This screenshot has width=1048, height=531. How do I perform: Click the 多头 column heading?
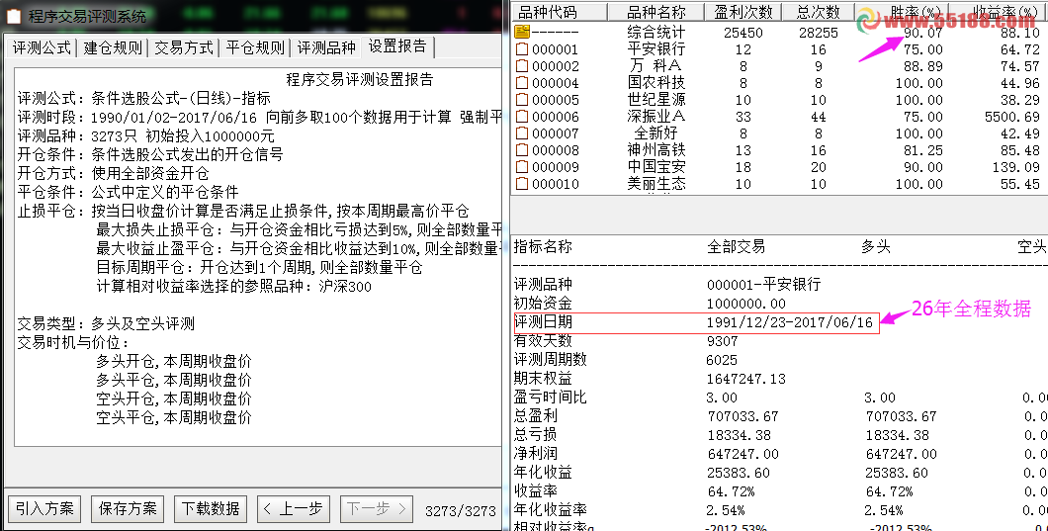coord(876,247)
